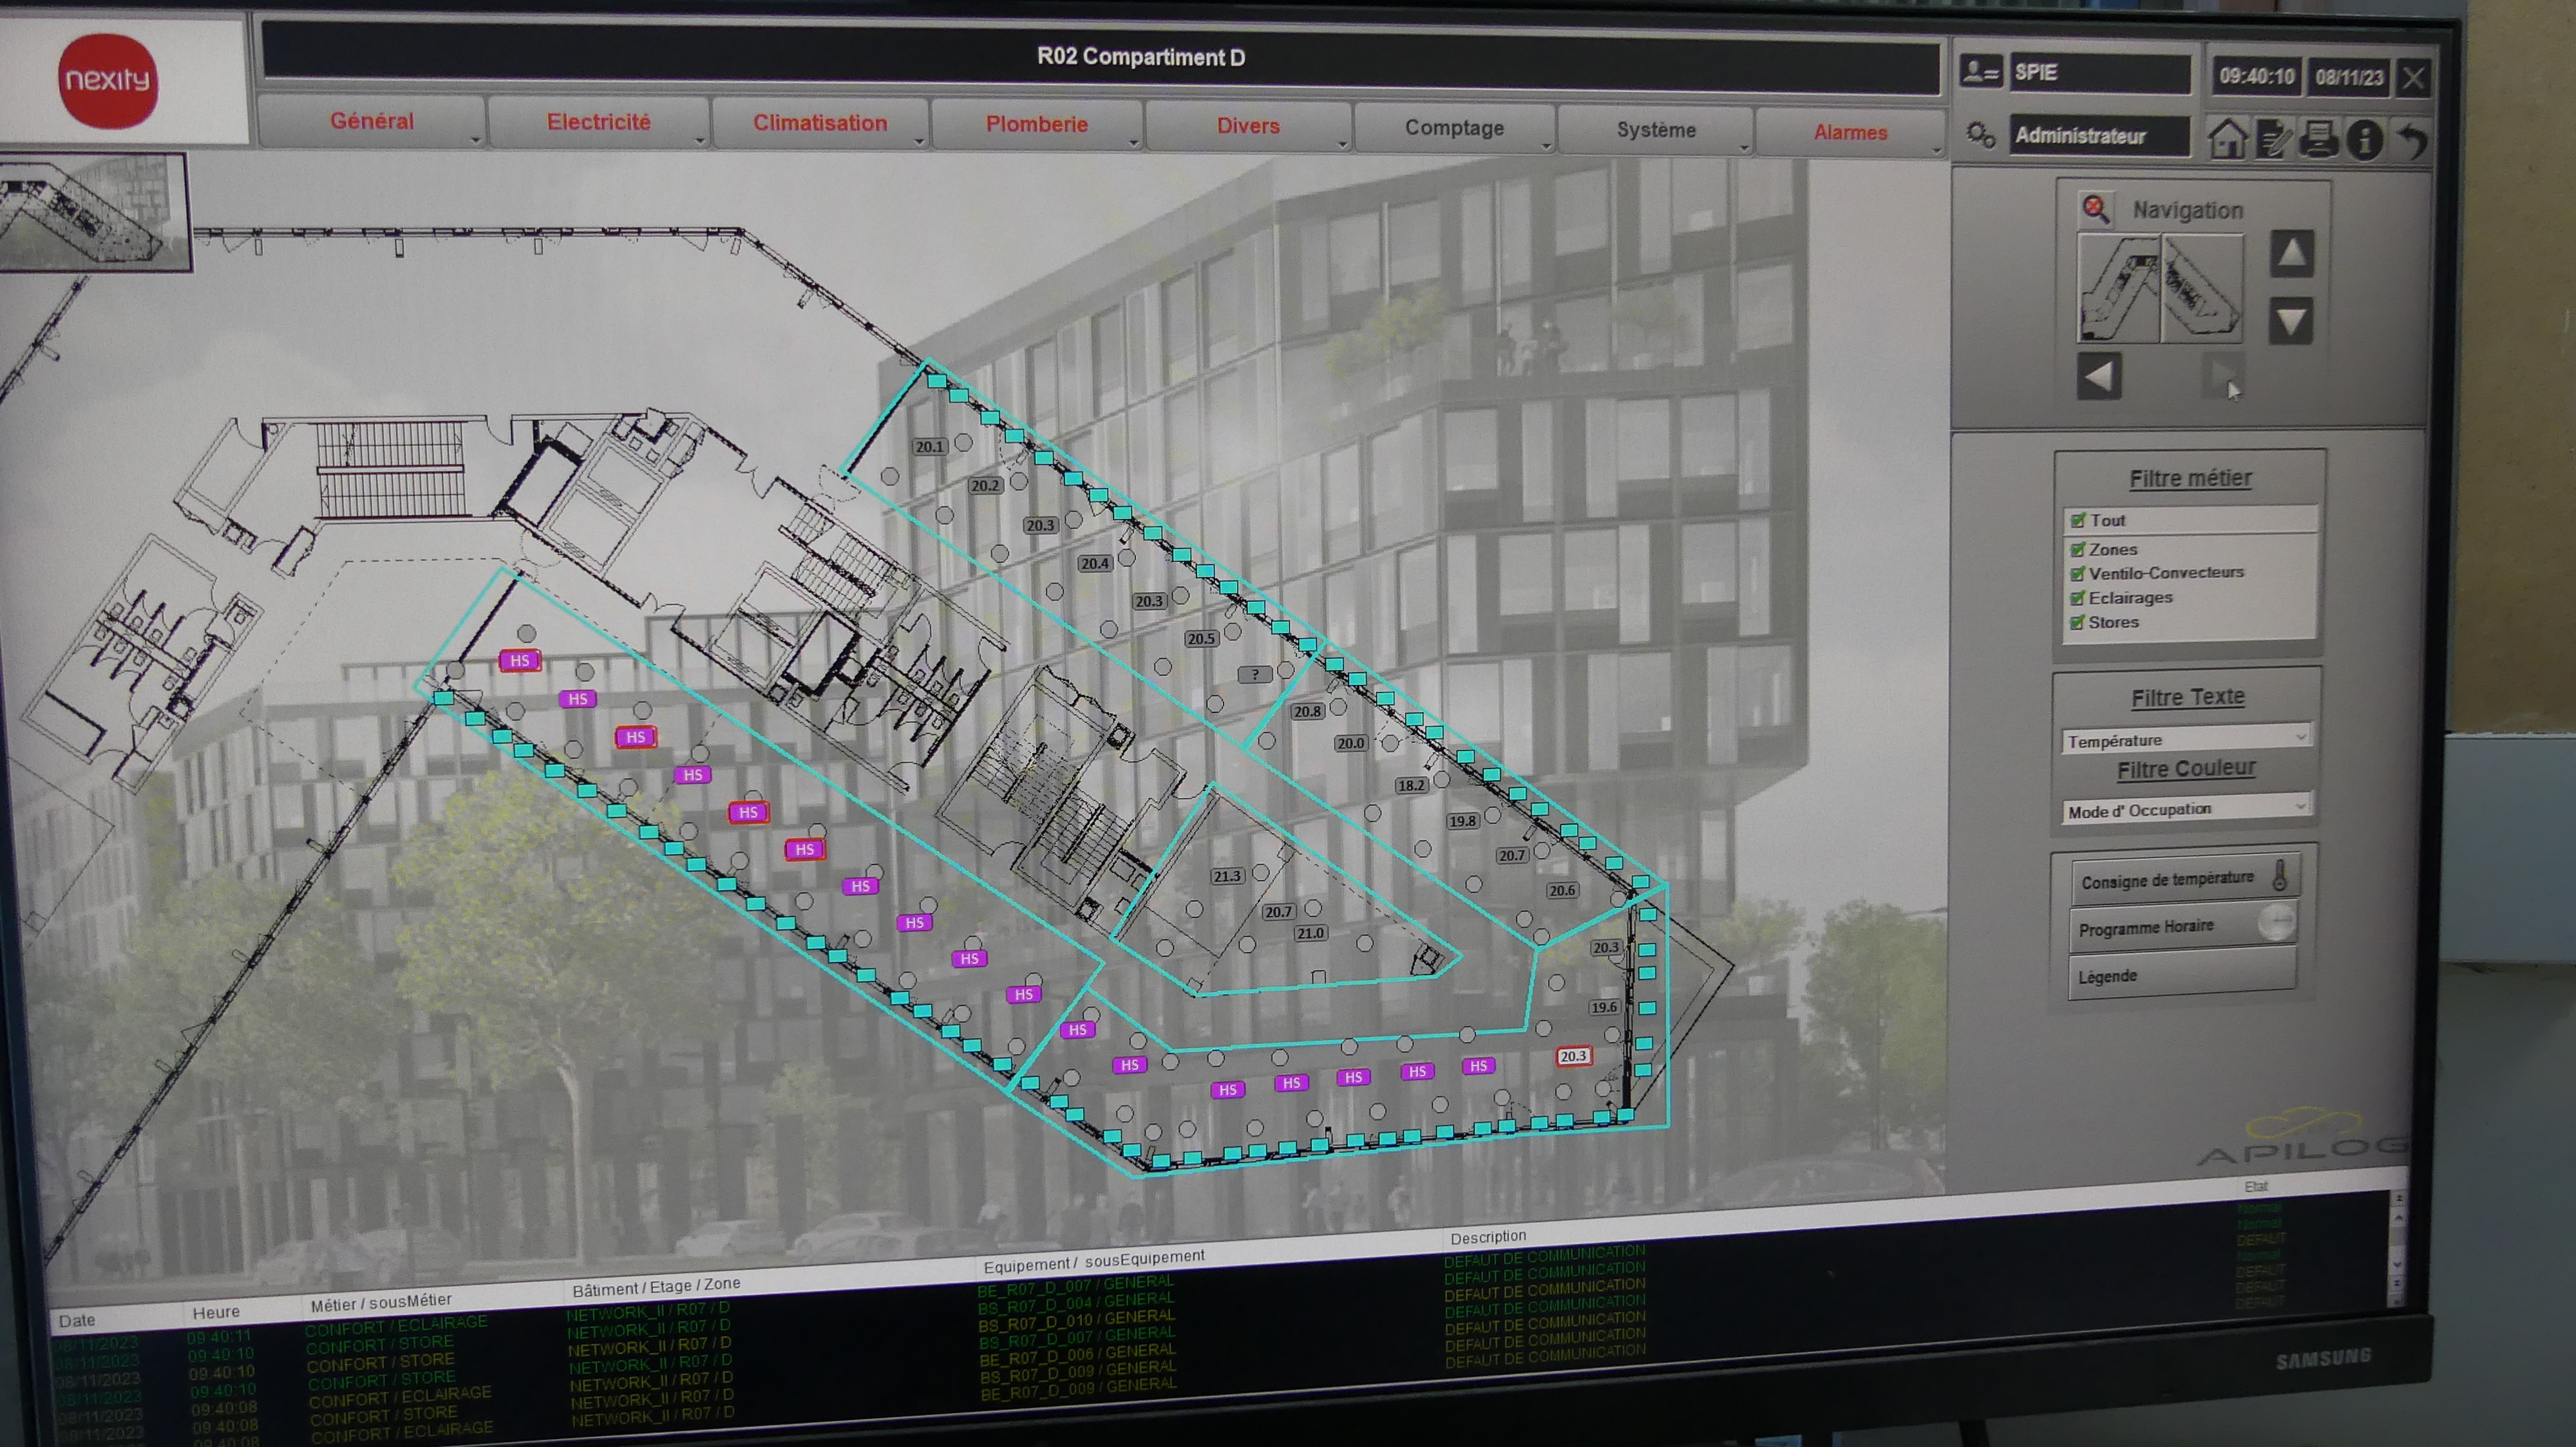Open the Electricité menu tab
The image size is (2576, 1447).
click(x=598, y=122)
